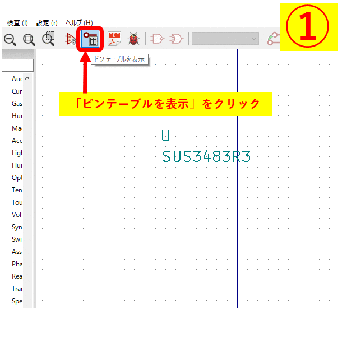The width and height of the screenshot is (342, 342).
Task: Select the 'Swi' library entry
Action: [17, 239]
